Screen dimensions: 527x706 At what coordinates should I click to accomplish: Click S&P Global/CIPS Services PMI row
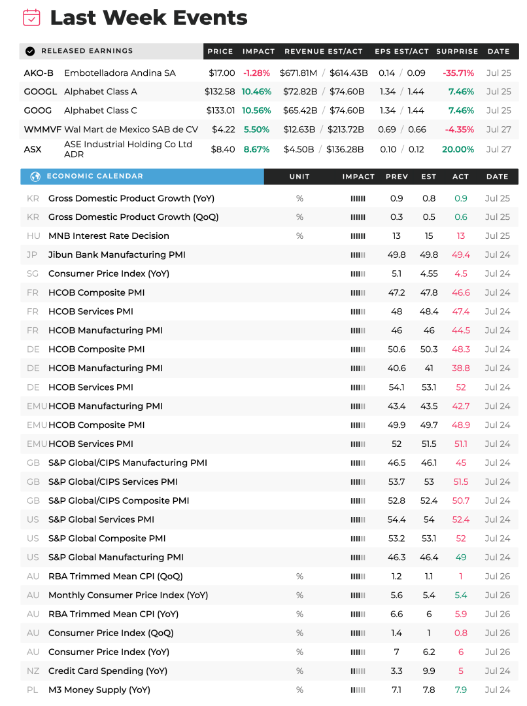[269, 482]
